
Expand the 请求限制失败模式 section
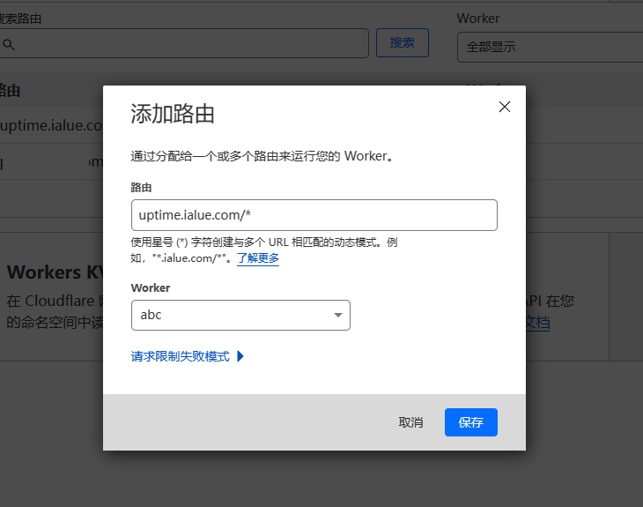181,356
